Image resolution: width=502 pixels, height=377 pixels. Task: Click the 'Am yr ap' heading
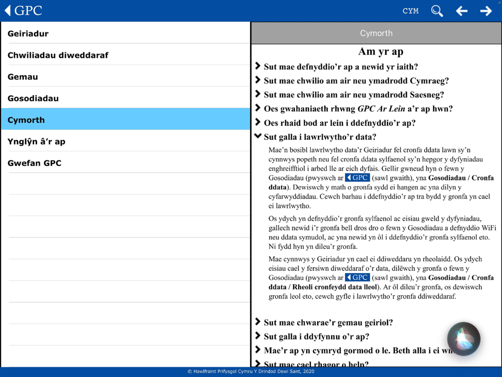click(x=381, y=51)
